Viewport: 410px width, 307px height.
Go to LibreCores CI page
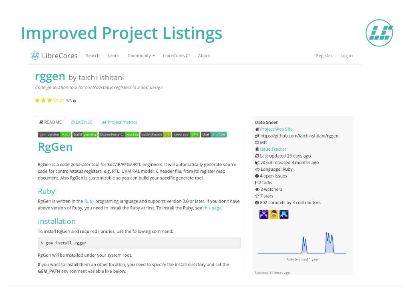(x=176, y=56)
